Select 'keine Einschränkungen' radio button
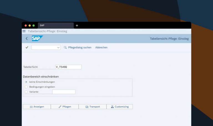Screen dimensions: 213x126 26,82
